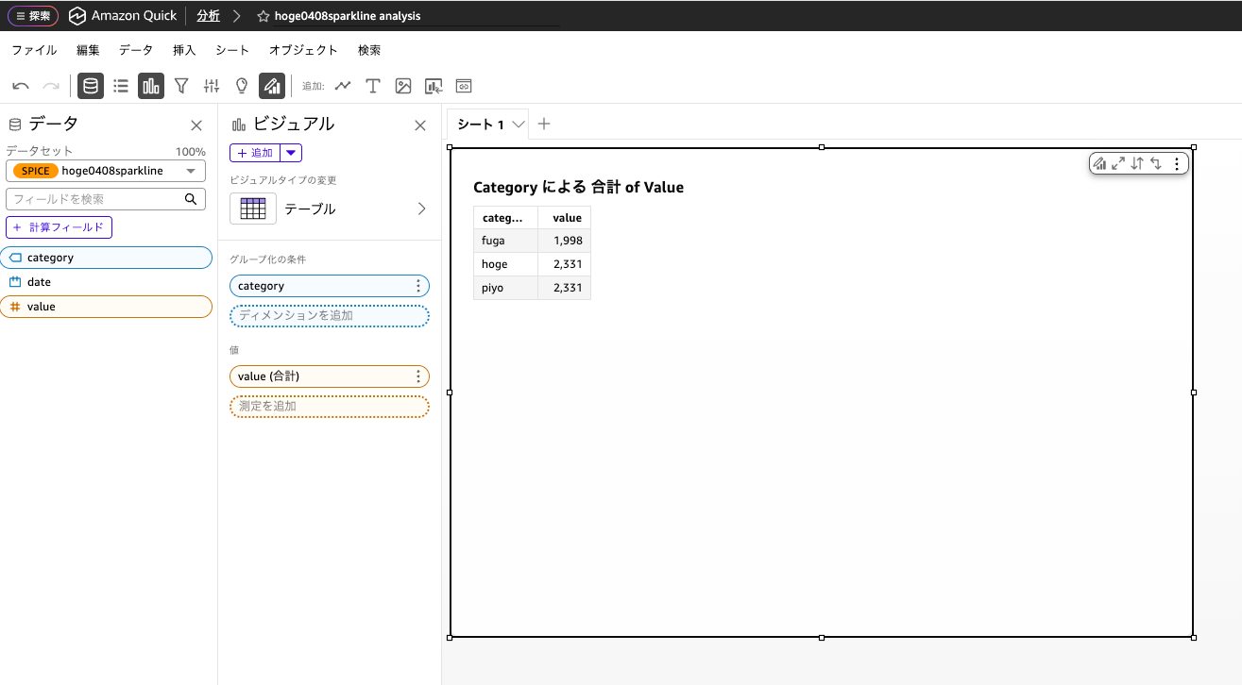Open the Insights lightbulb icon
Viewport: 1242px width, 685px height.
click(242, 86)
